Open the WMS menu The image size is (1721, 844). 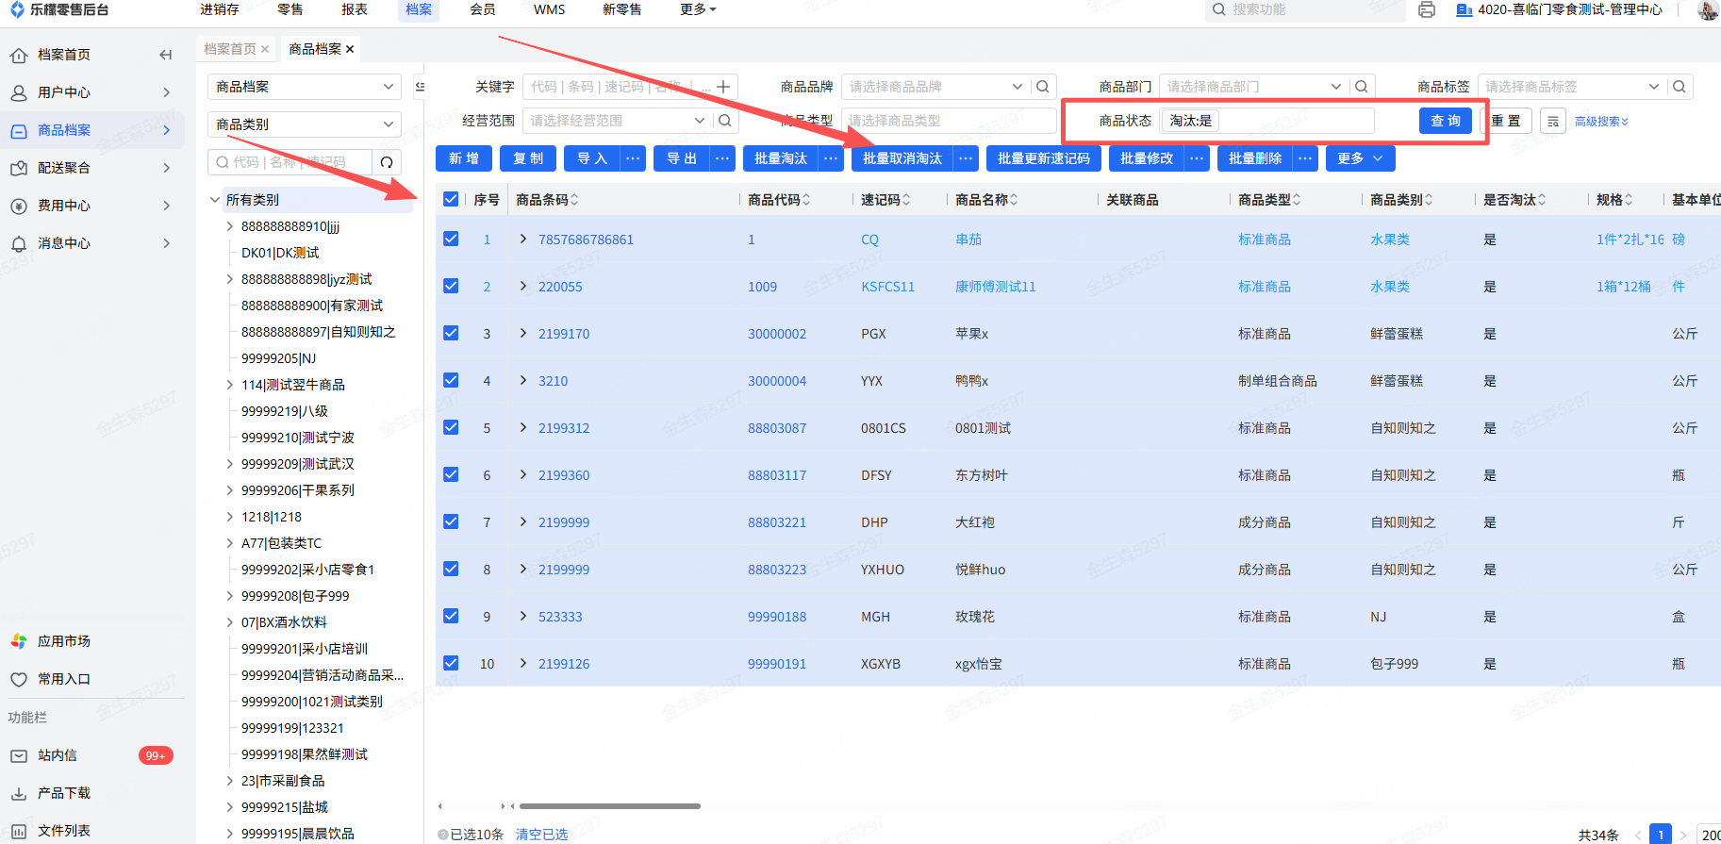click(x=550, y=9)
